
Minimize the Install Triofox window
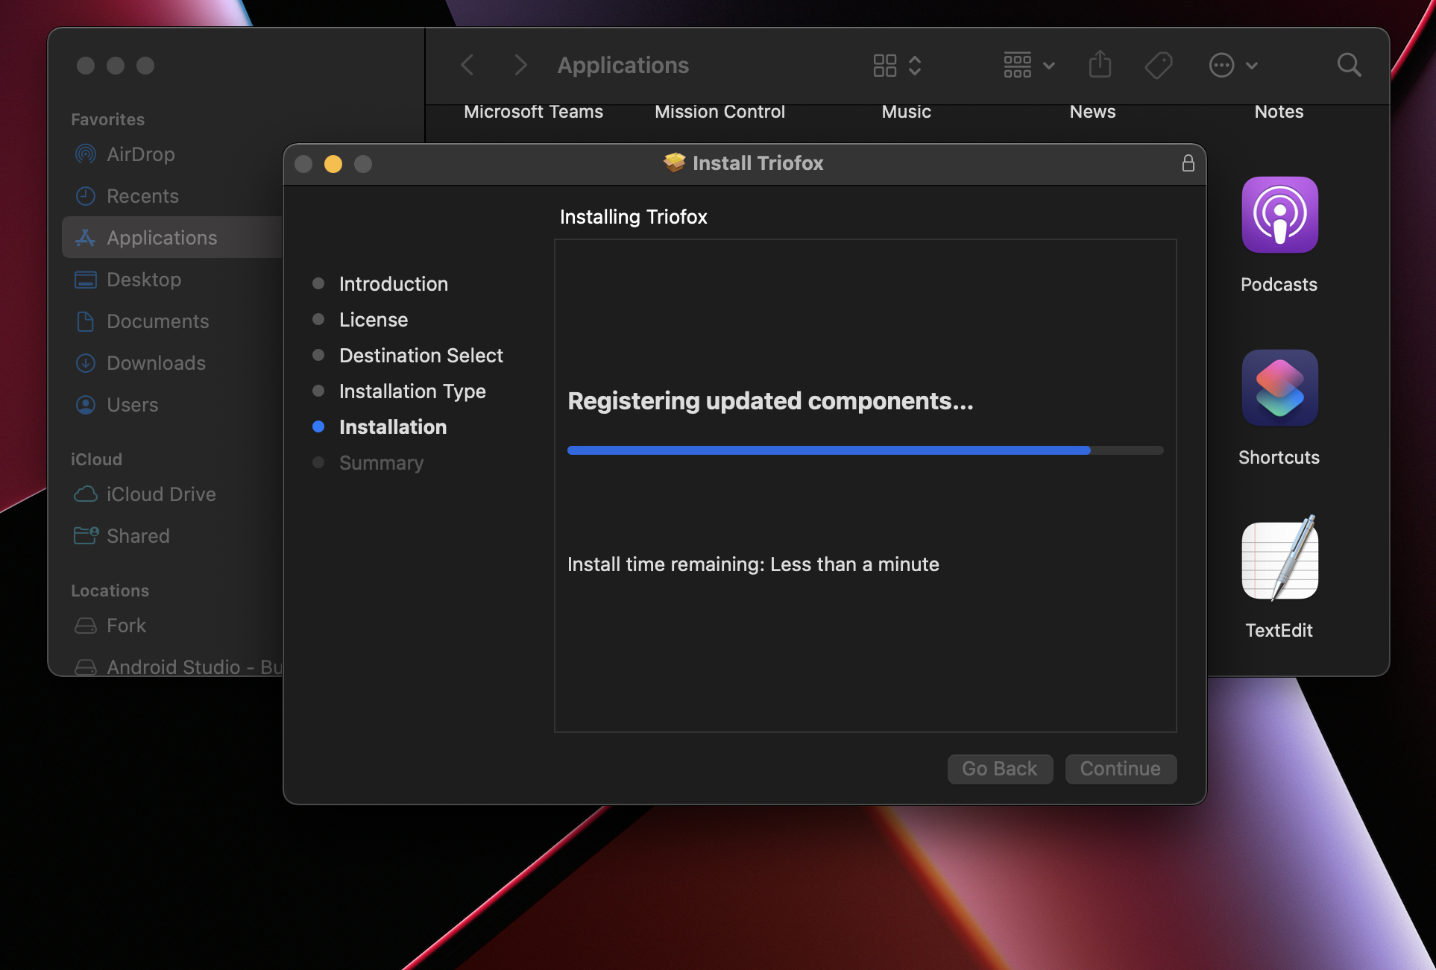pos(333,164)
